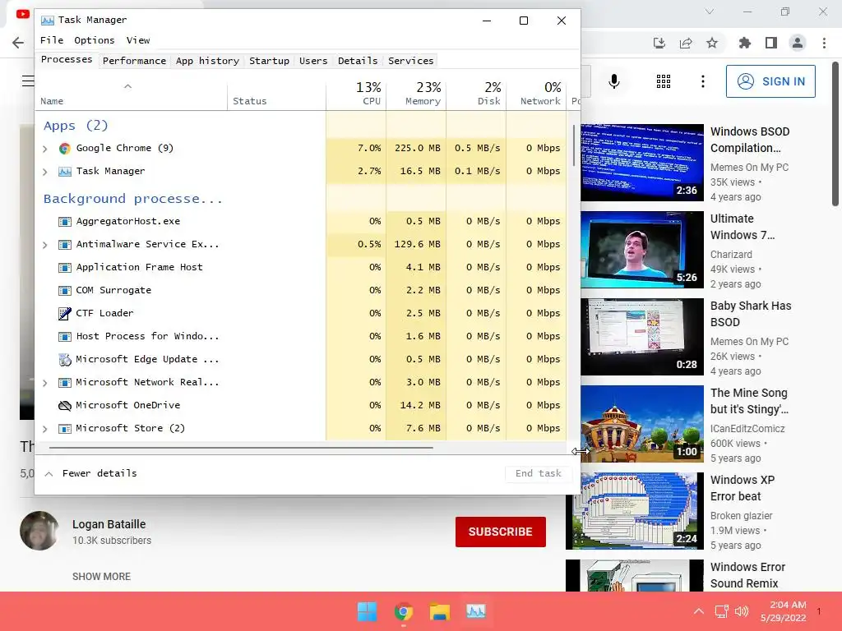Click the Antimalware Service Executable icon
The height and width of the screenshot is (631, 842).
(65, 245)
